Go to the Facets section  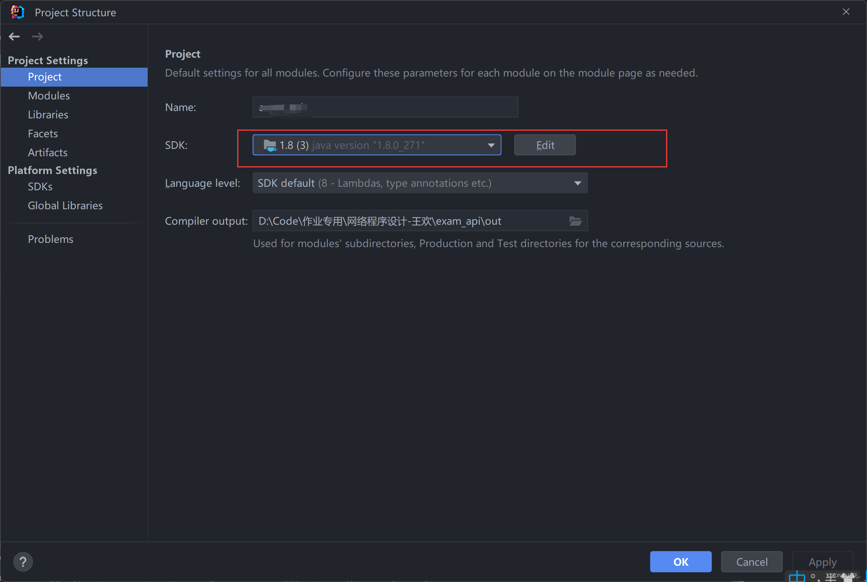pyautogui.click(x=42, y=134)
